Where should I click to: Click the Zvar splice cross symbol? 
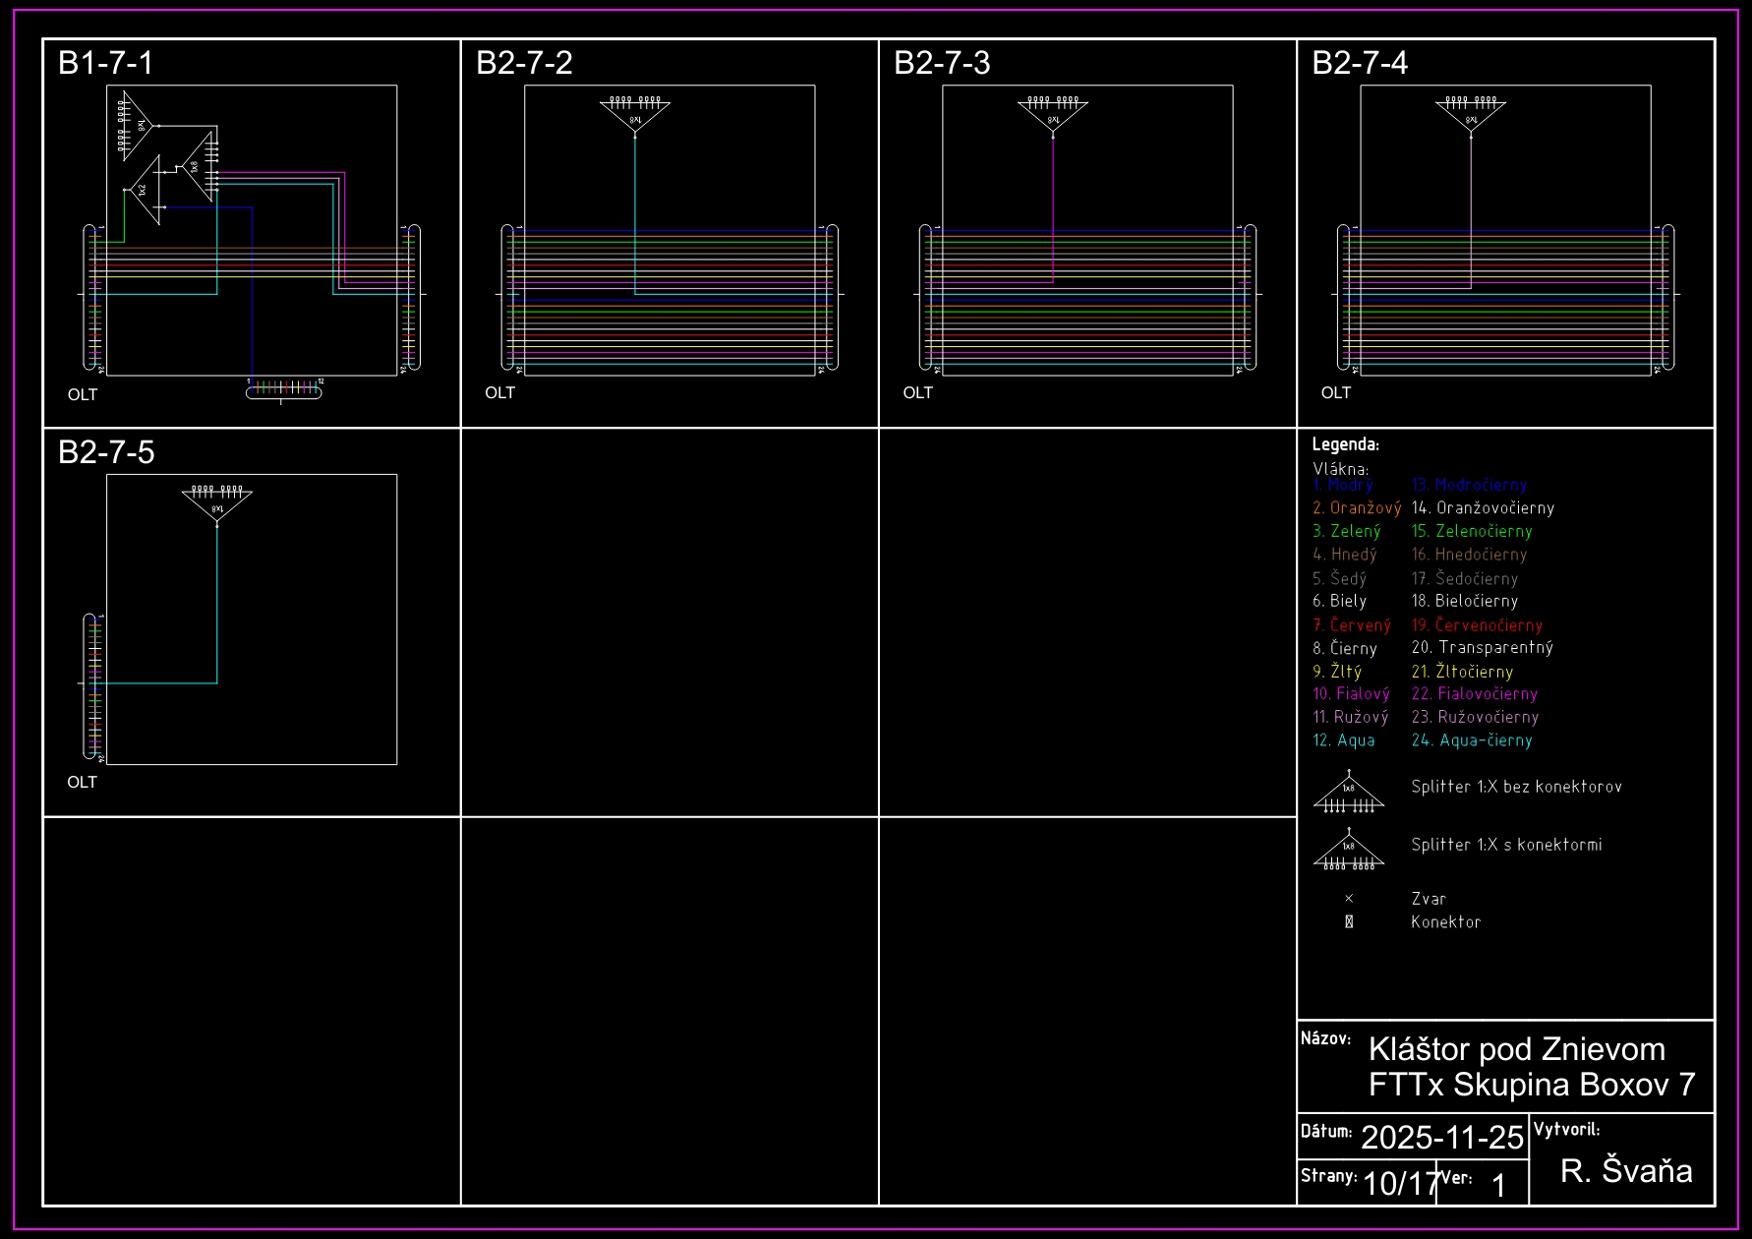1349,899
